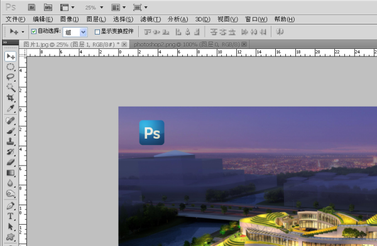Close the 图片1.jpg document tab
Image resolution: width=377 pixels, height=246 pixels.
(x=124, y=45)
